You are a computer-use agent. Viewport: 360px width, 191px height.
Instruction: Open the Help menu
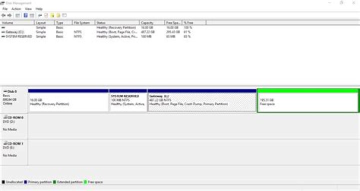click(39, 9)
